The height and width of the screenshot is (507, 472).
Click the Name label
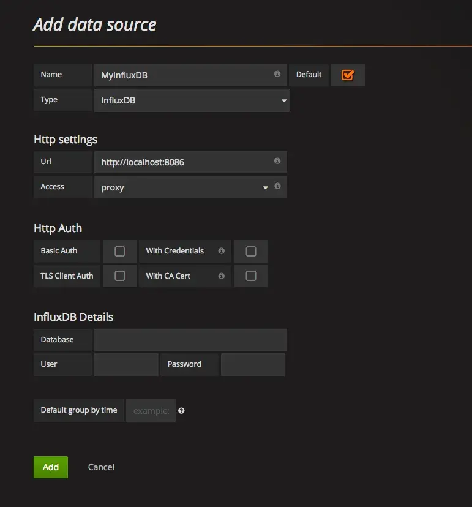(x=51, y=75)
